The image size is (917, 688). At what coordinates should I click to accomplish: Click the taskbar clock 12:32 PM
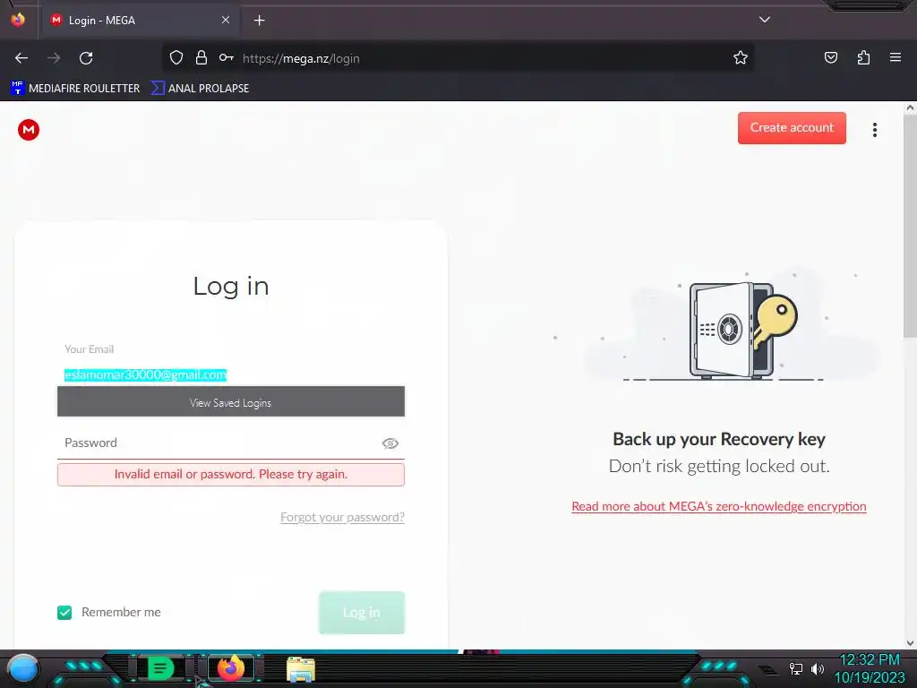(x=869, y=660)
